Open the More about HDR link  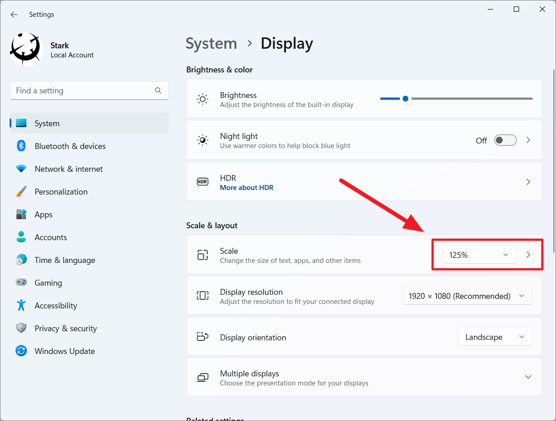pyautogui.click(x=246, y=187)
